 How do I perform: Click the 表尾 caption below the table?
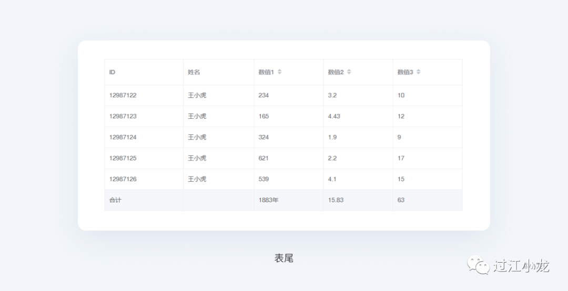(x=283, y=258)
